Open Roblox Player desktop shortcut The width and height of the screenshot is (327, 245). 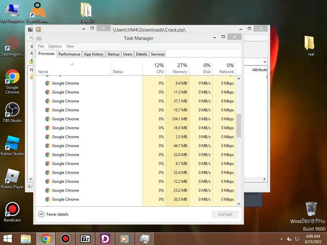12,179
